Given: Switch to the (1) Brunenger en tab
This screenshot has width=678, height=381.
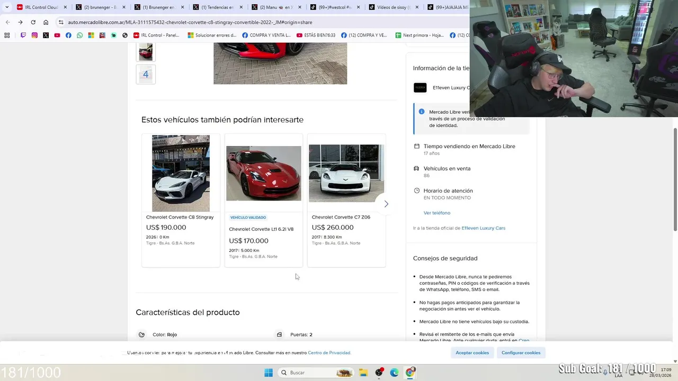Looking at the screenshot, I should point(158,7).
